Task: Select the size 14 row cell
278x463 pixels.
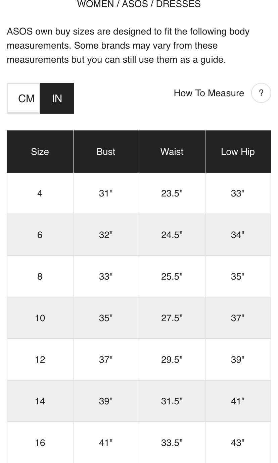Action: tap(40, 401)
